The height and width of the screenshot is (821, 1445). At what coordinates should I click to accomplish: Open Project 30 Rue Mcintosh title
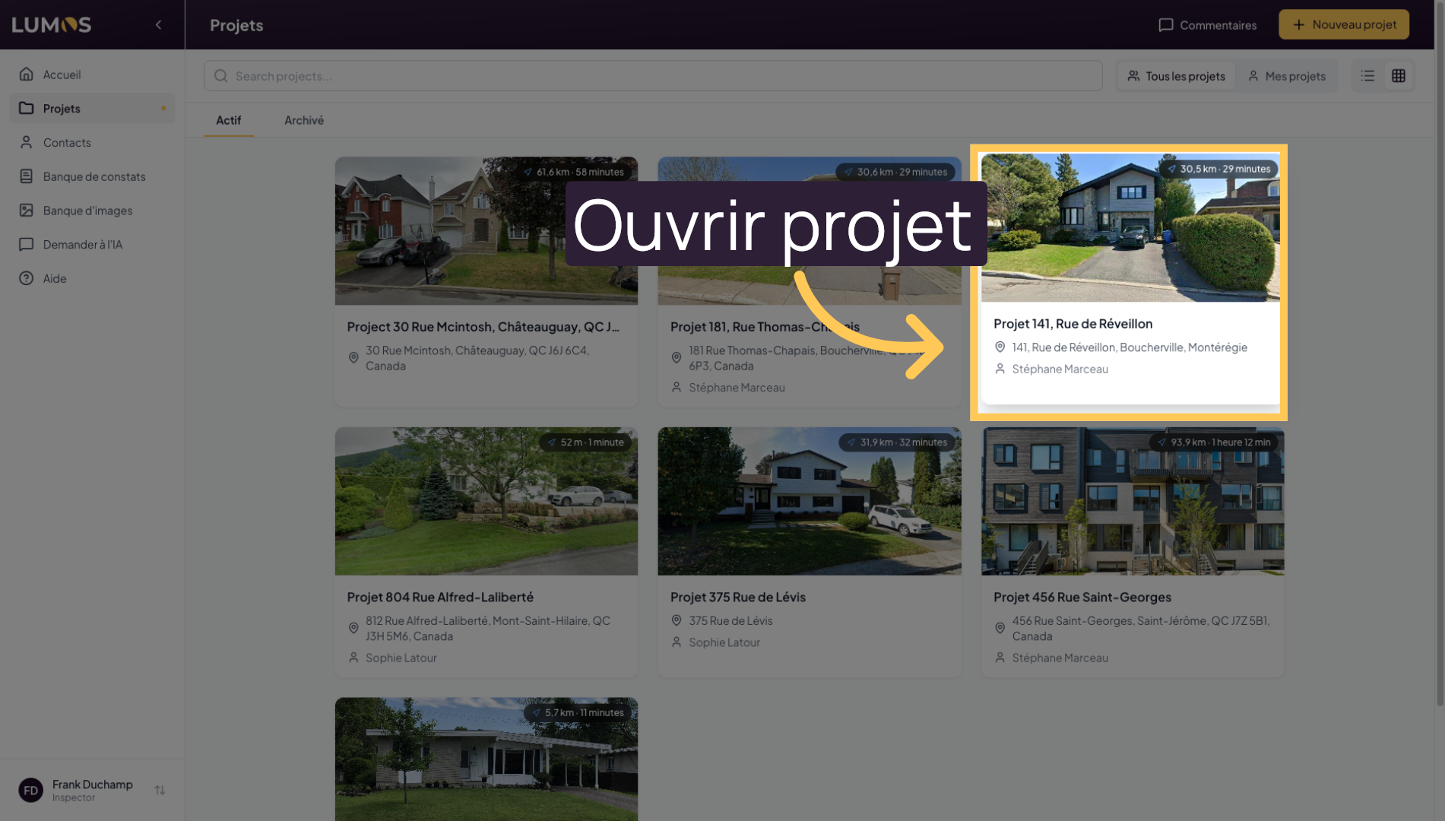coord(483,327)
